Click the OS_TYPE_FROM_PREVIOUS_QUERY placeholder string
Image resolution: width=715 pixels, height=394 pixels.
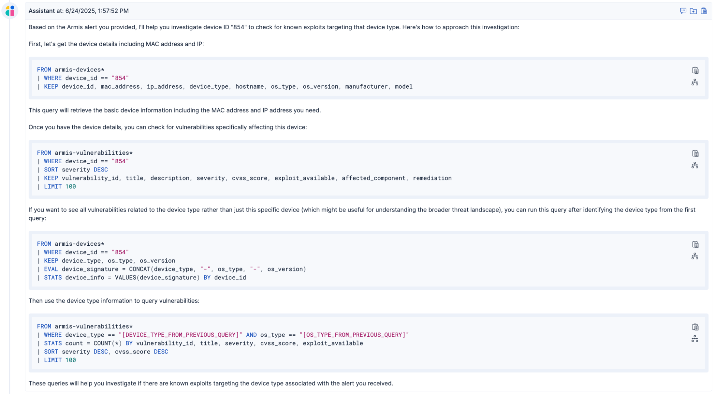354,335
